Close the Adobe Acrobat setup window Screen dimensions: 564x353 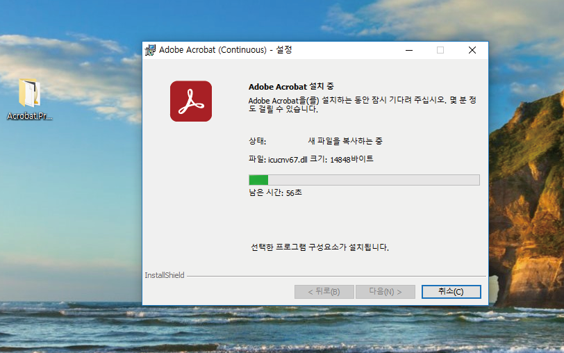tap(472, 50)
